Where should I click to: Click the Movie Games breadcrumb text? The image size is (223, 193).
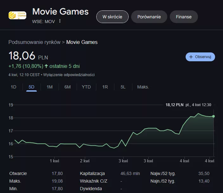click(82, 42)
